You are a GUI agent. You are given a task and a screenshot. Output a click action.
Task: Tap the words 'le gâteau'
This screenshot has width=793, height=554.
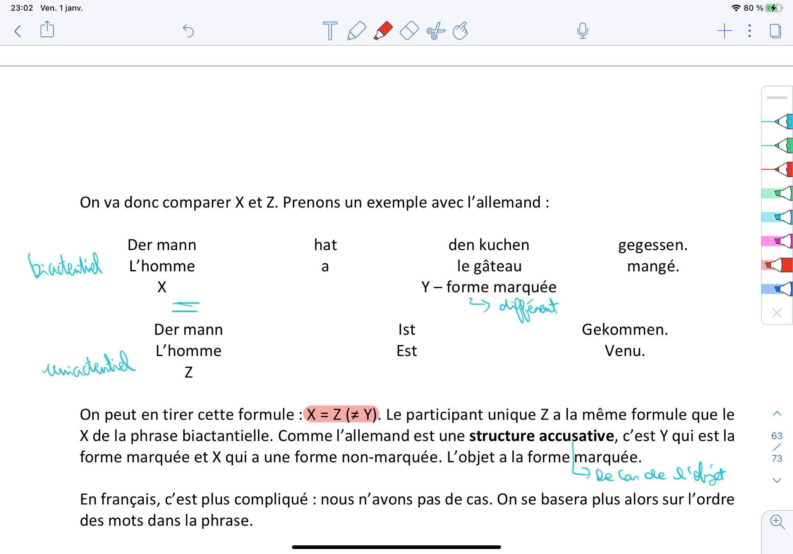[489, 266]
